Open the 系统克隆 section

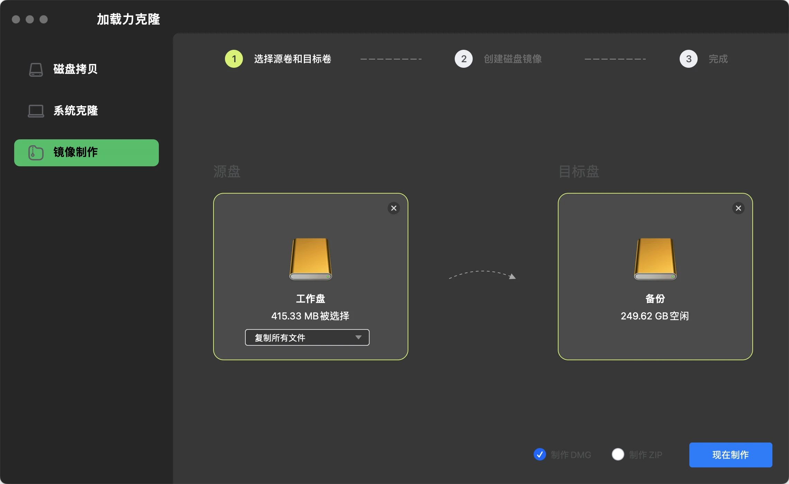click(87, 111)
